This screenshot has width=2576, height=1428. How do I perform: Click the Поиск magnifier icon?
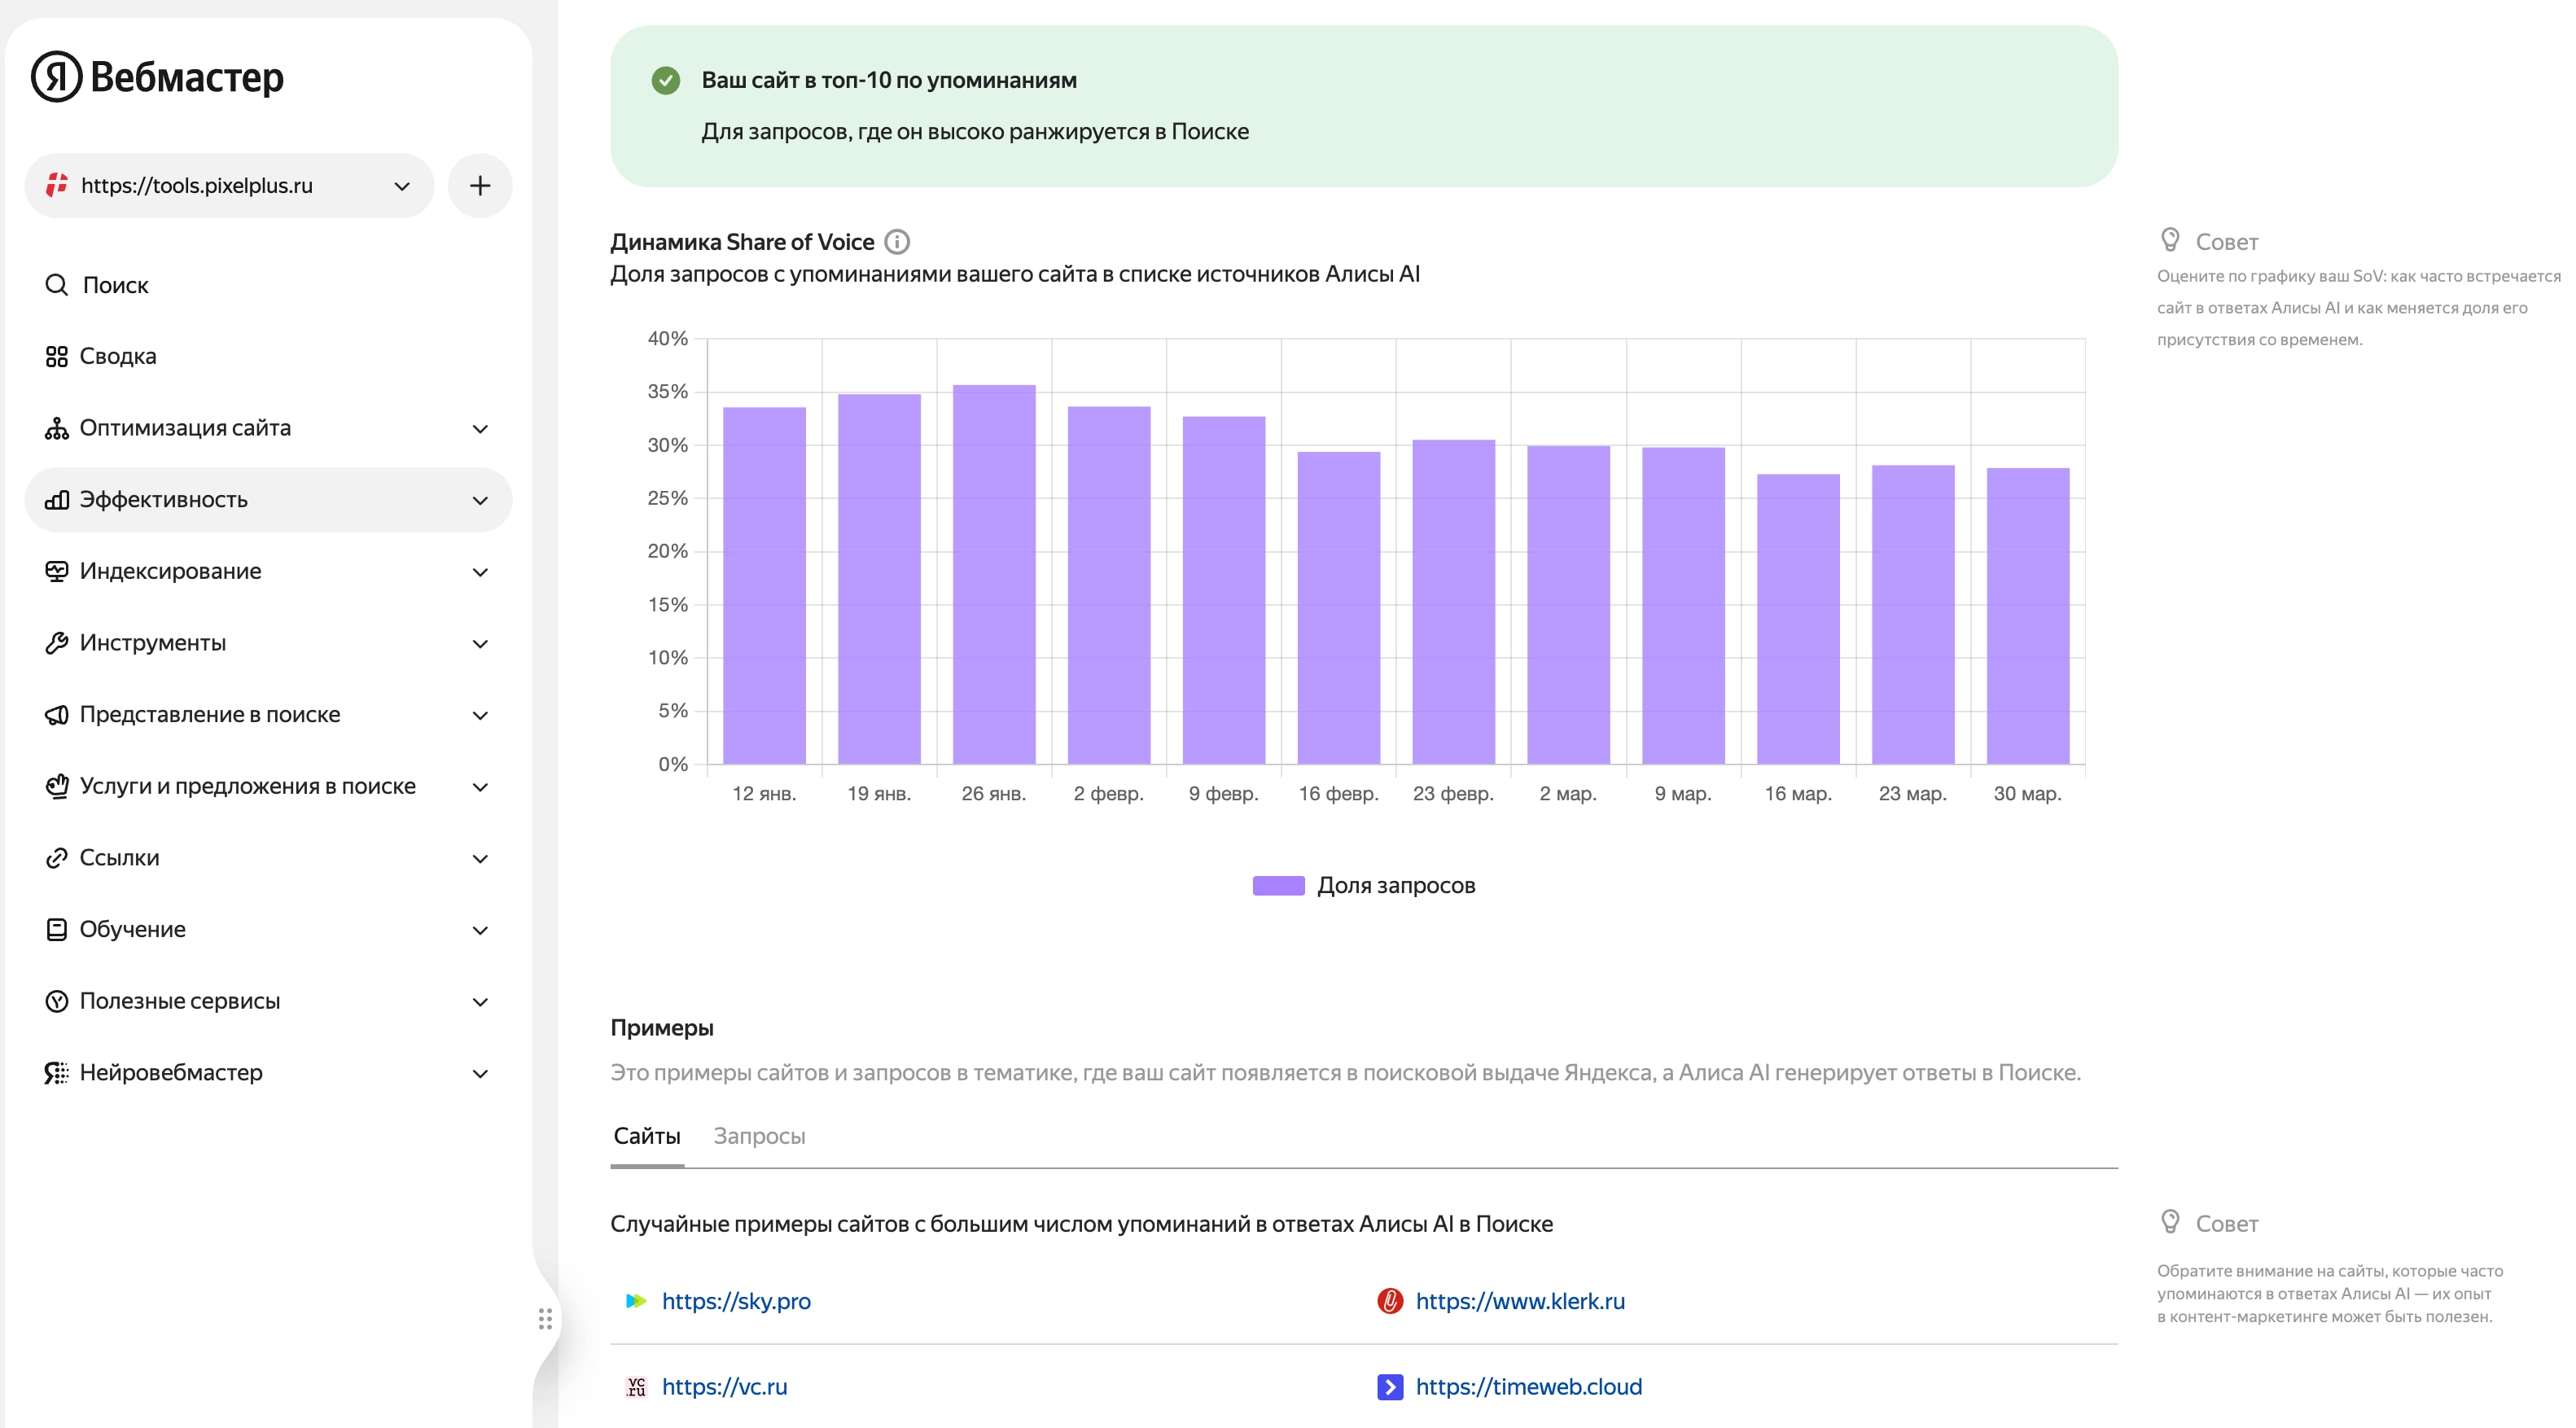[56, 285]
